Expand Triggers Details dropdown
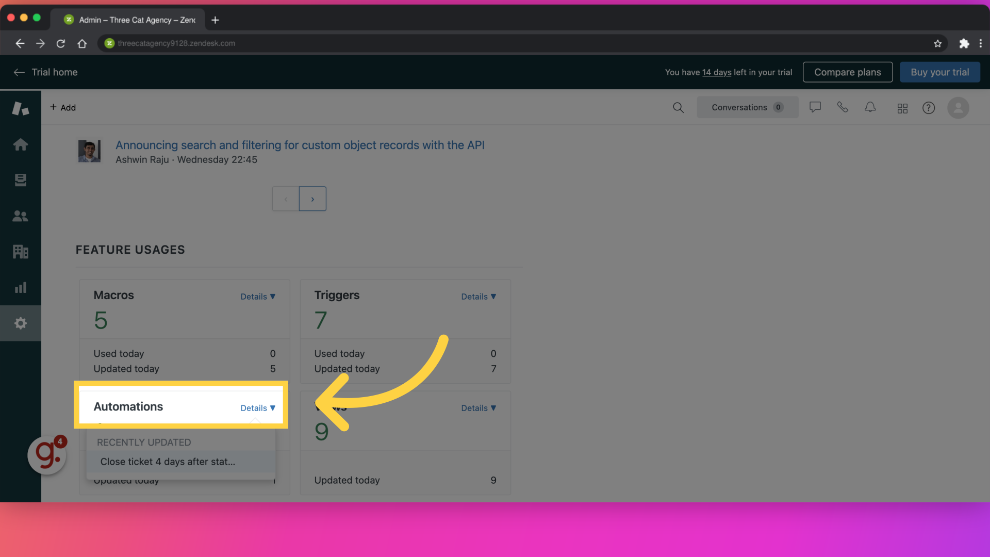 [478, 297]
